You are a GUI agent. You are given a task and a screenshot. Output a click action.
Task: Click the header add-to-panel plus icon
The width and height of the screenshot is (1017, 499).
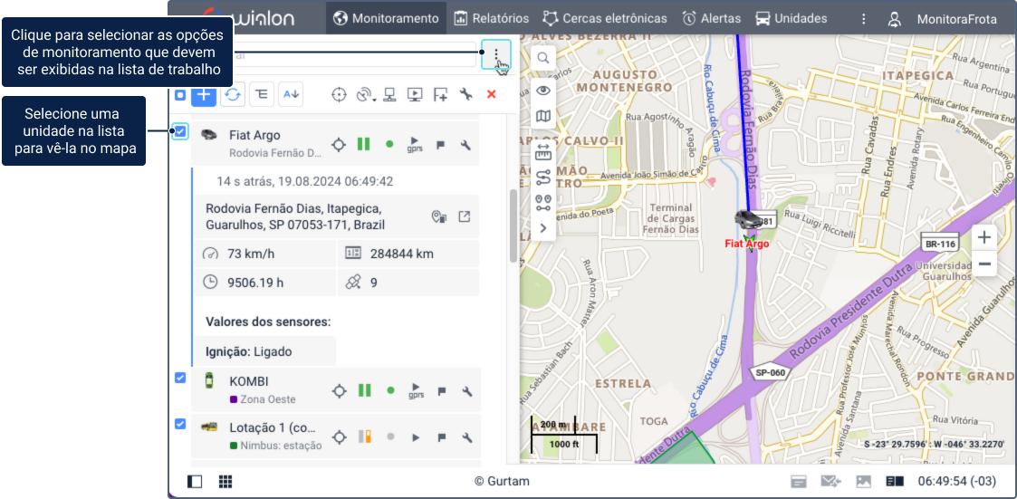click(x=440, y=95)
